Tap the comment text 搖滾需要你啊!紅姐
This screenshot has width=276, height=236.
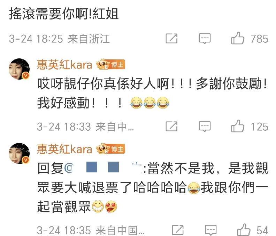click(64, 14)
